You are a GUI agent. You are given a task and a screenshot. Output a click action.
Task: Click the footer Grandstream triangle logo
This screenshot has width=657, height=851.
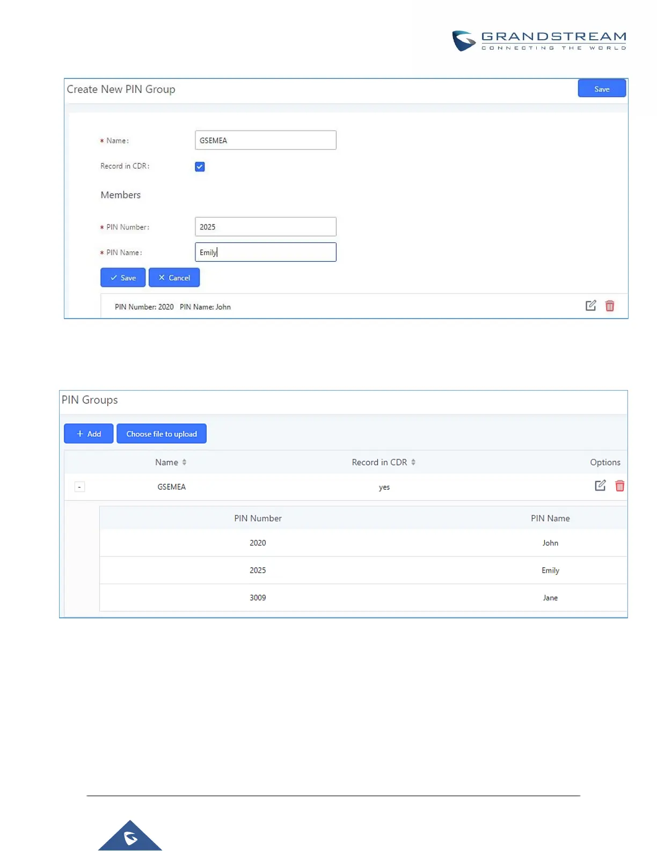pos(130,835)
